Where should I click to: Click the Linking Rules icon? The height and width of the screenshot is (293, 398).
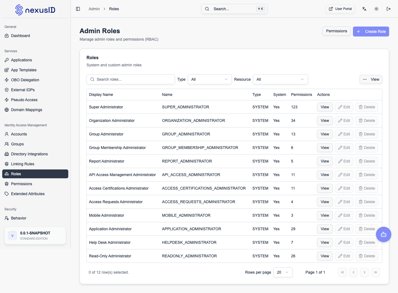pyautogui.click(x=7, y=164)
